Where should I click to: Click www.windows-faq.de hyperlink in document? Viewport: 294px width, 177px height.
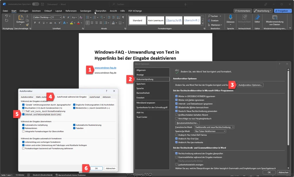105,68
